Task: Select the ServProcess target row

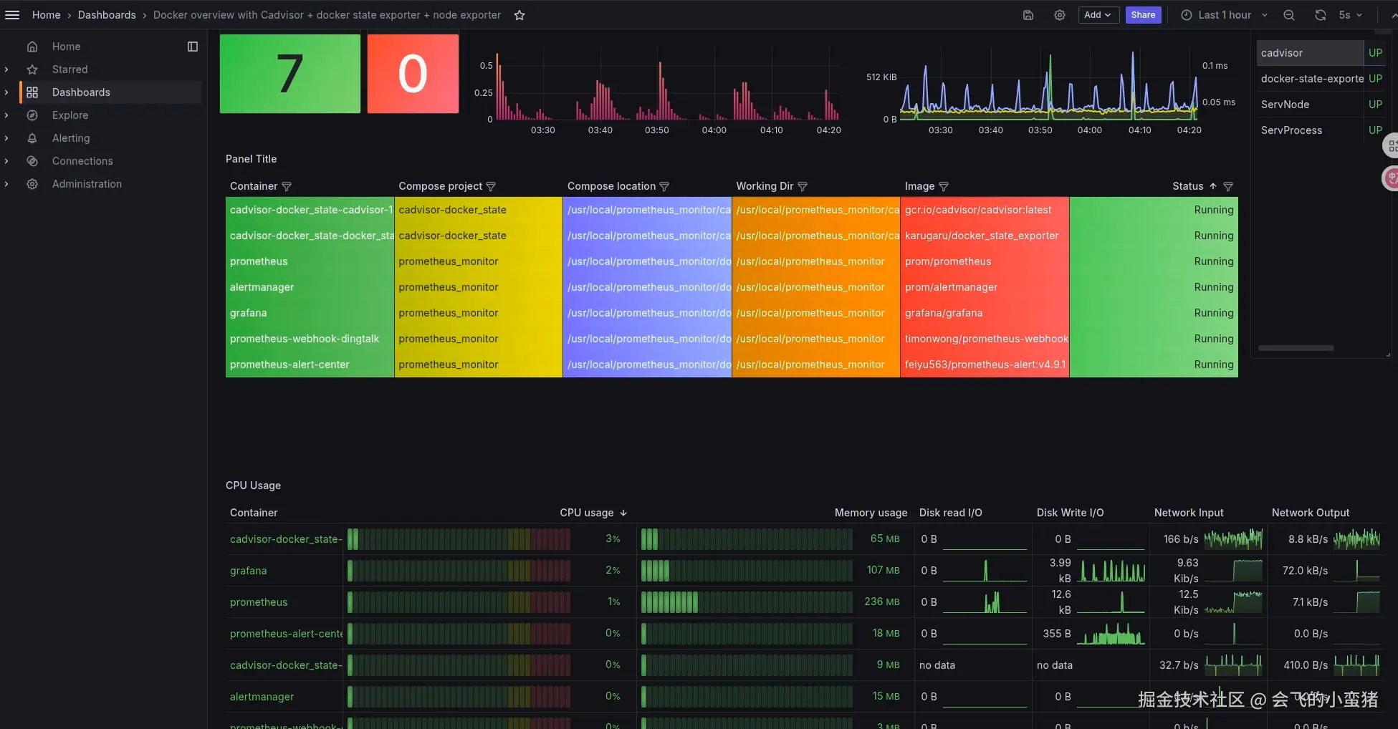Action: [1320, 130]
